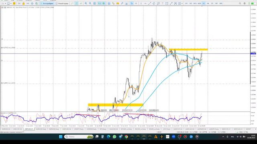Select the text label tool
The height and width of the screenshot is (144, 257).
pos(163,4)
